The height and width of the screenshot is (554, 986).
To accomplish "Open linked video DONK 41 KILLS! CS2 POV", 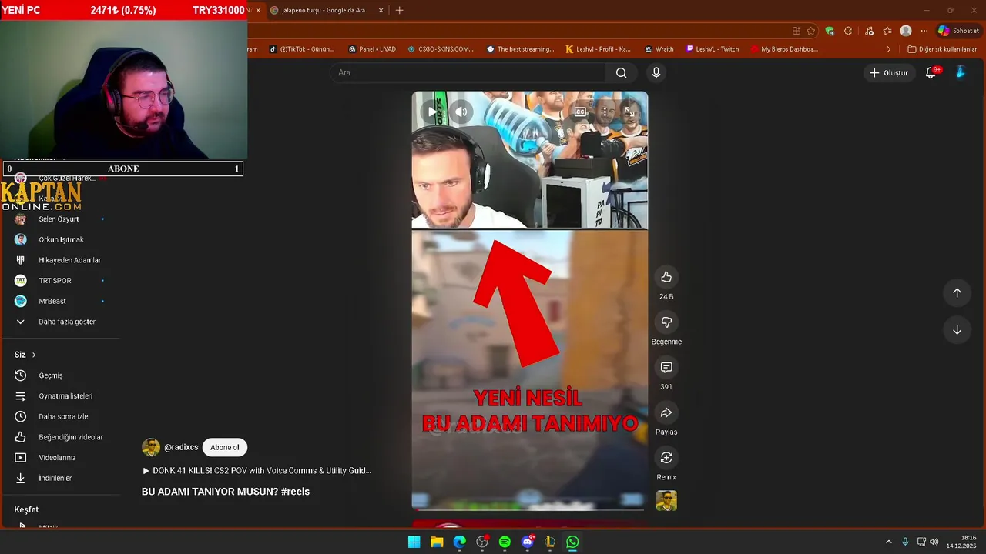I will (x=257, y=470).
